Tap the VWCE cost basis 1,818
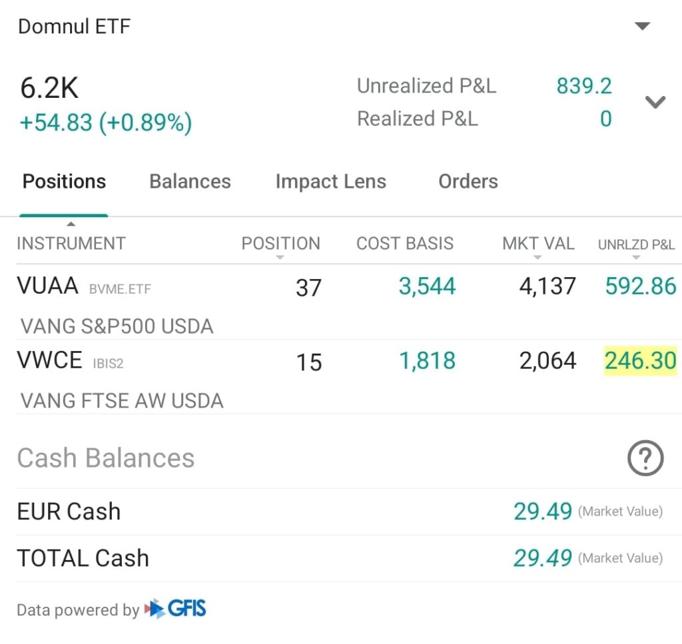 427,361
